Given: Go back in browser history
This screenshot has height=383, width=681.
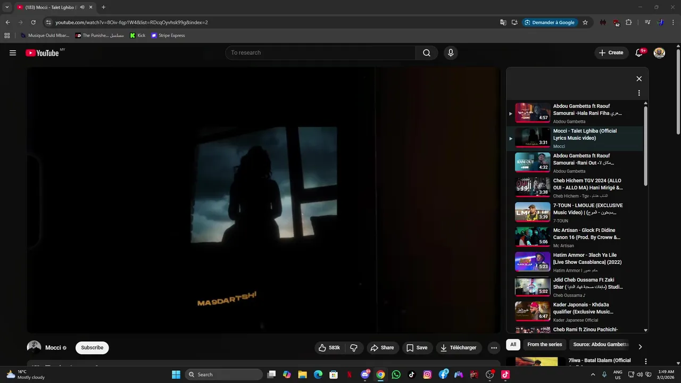Looking at the screenshot, I should 7,22.
